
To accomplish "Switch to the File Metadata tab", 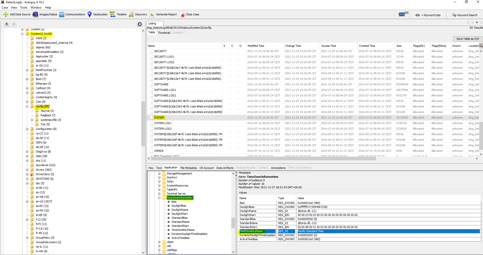I will coord(188,168).
